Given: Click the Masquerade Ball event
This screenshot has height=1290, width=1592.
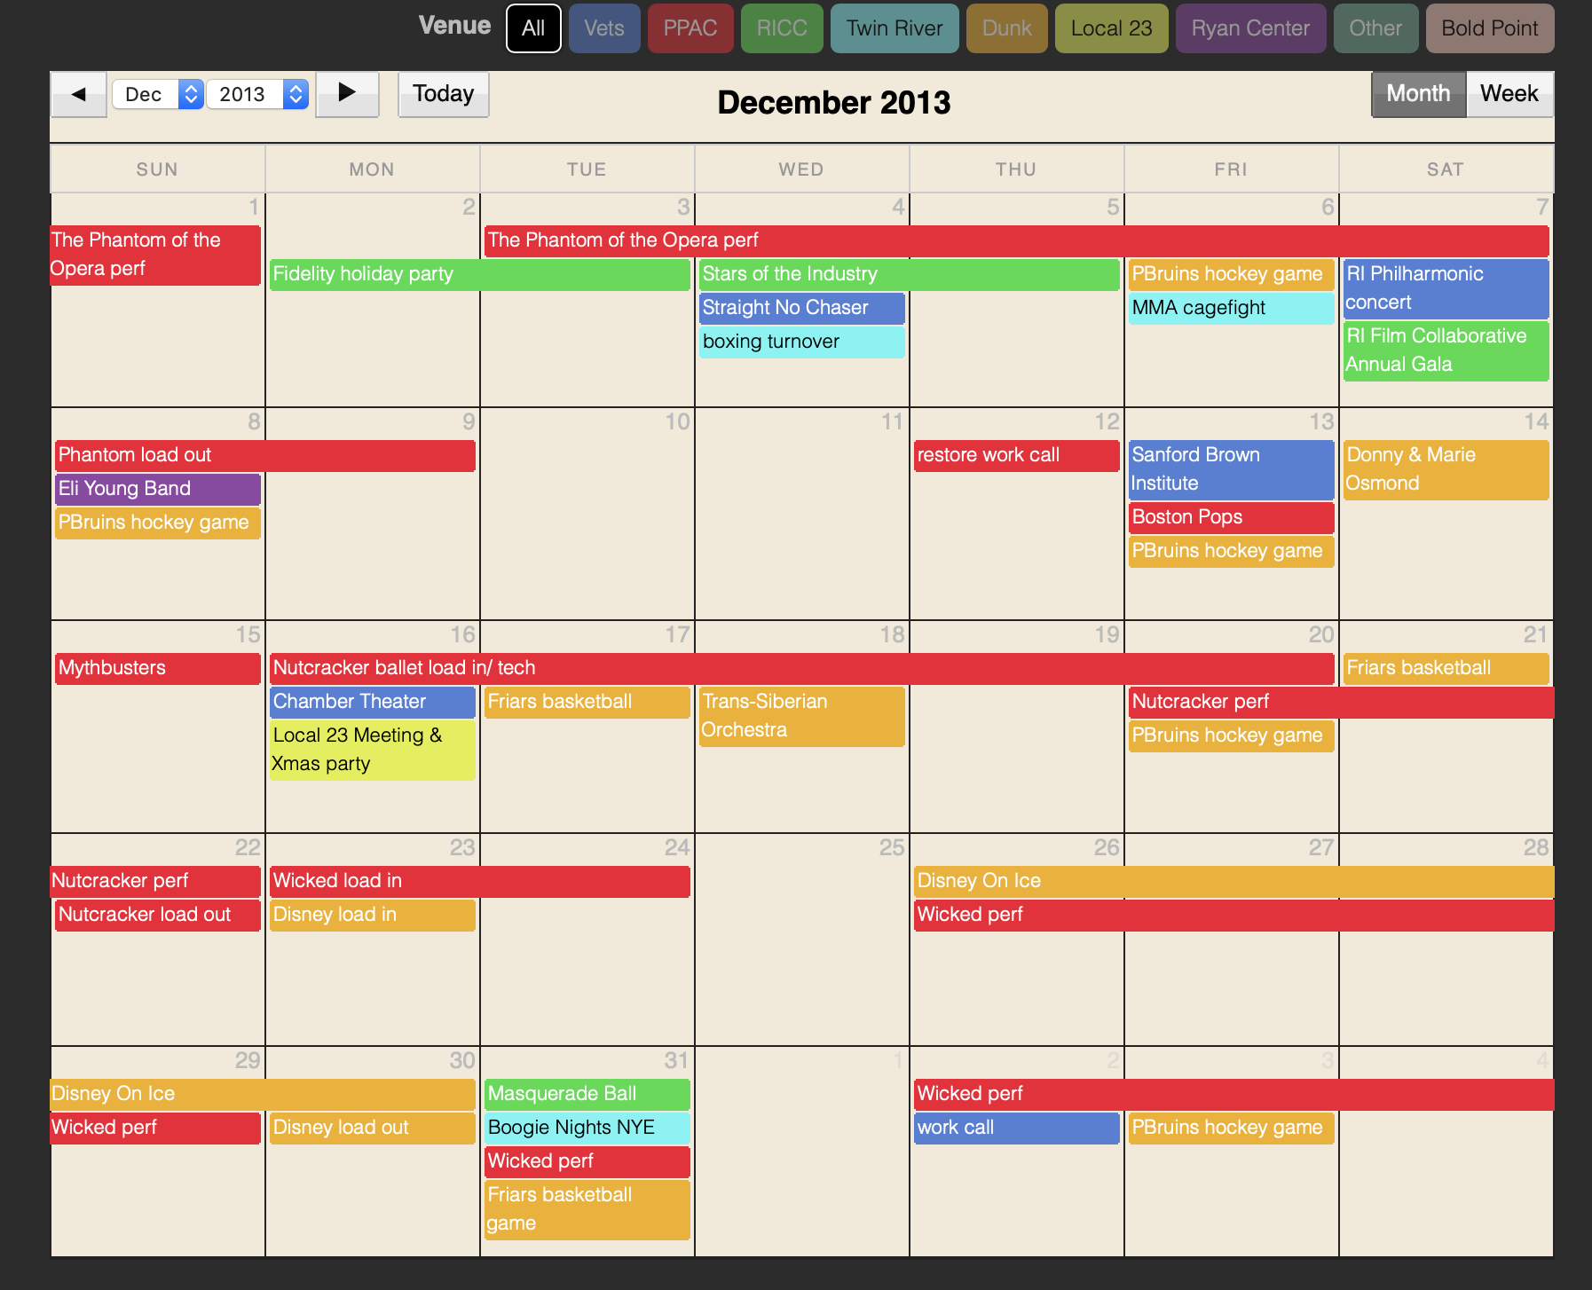Looking at the screenshot, I should [x=587, y=1094].
